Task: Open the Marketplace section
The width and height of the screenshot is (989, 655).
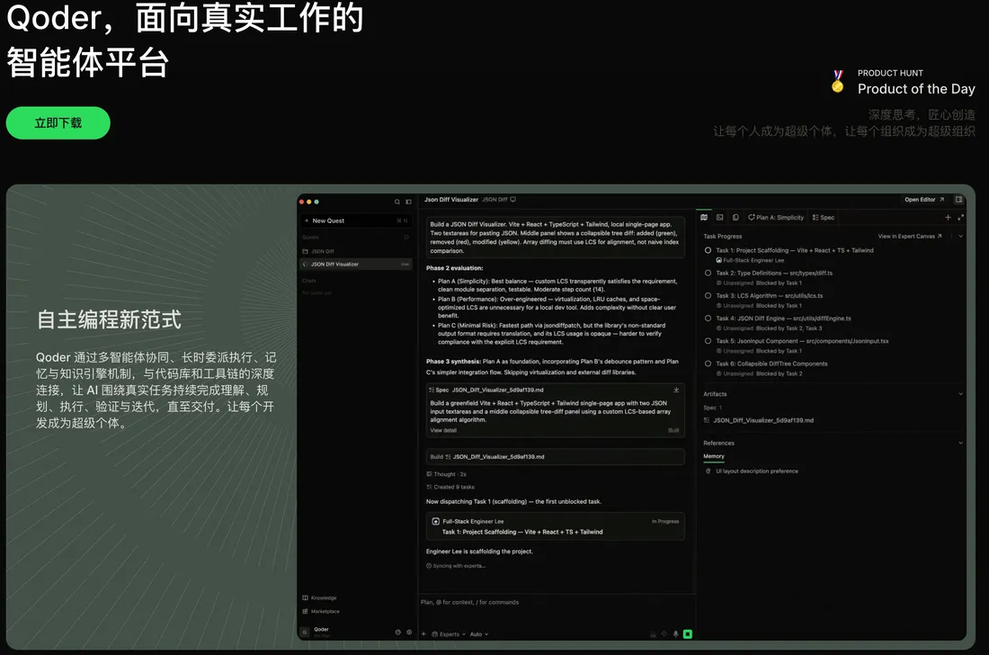Action: pyautogui.click(x=321, y=612)
